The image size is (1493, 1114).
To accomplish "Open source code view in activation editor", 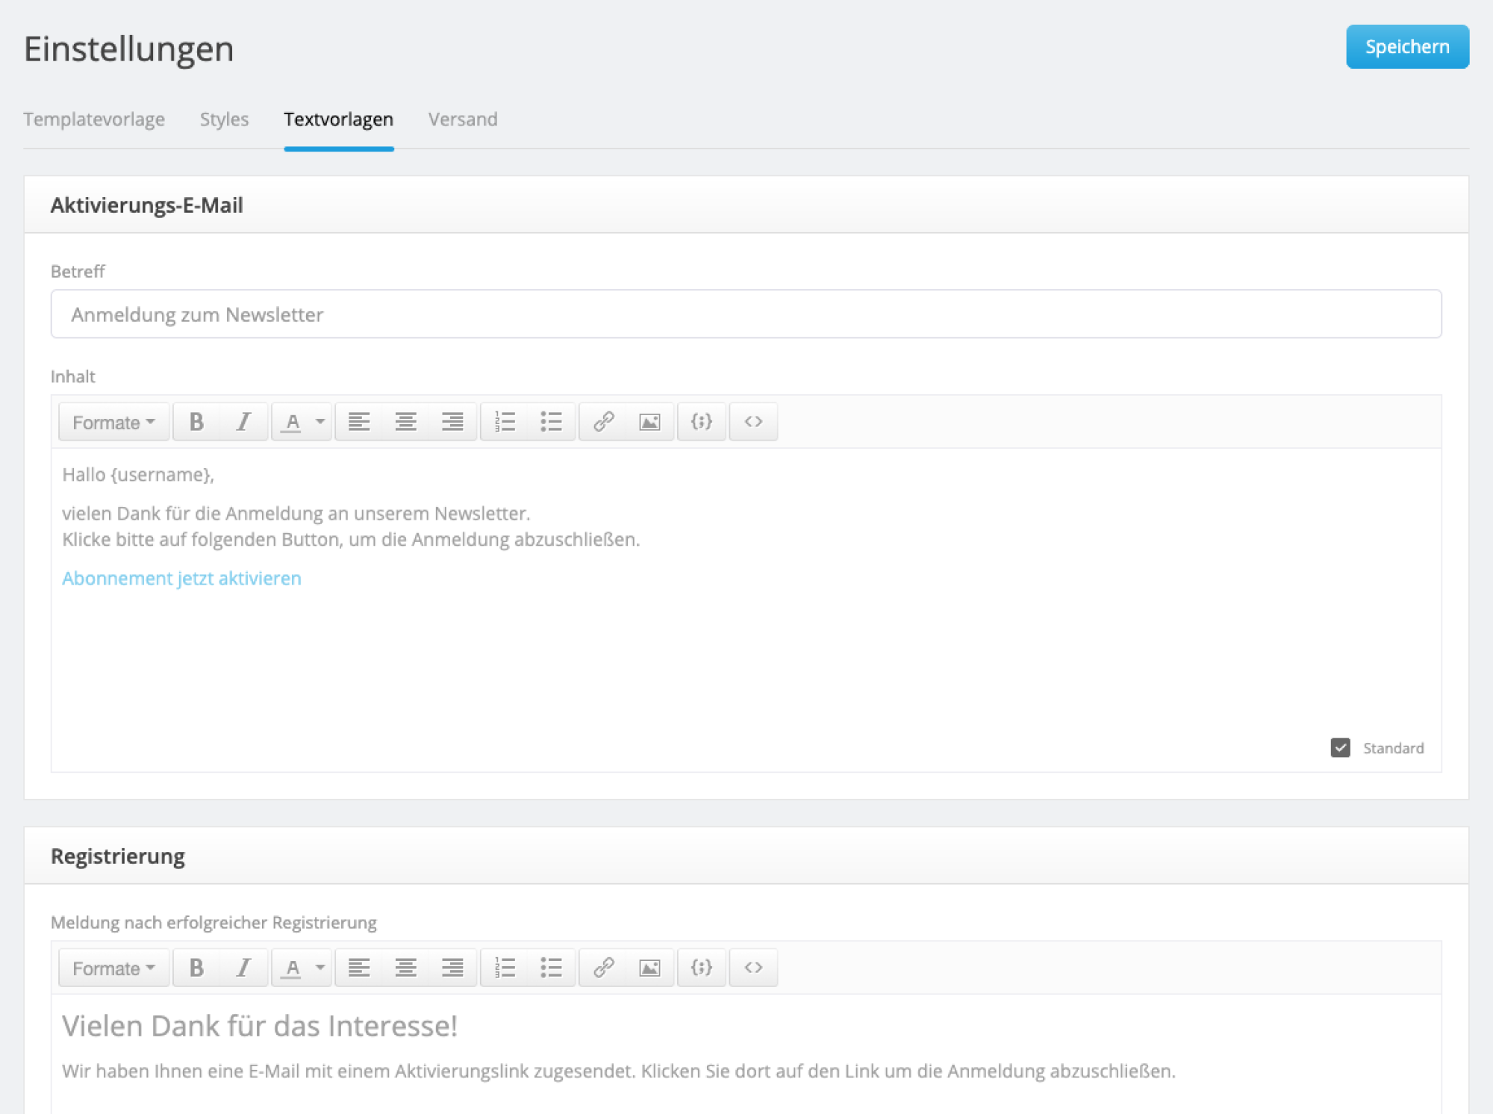I will tap(753, 422).
